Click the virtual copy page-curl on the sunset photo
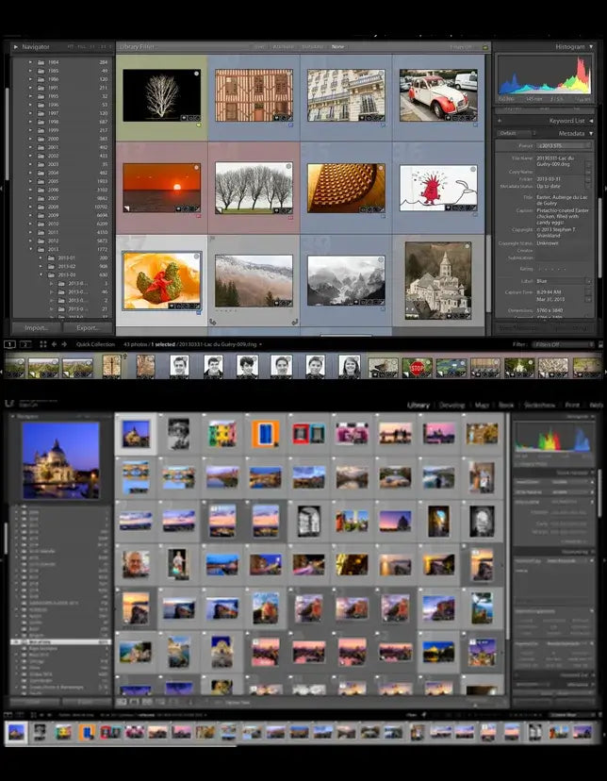The image size is (607, 781). [x=127, y=208]
